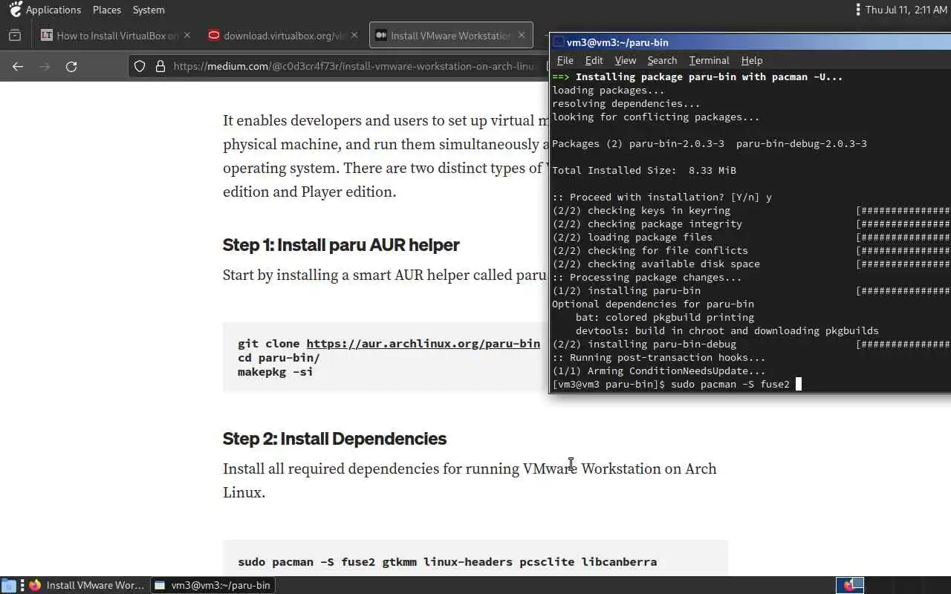Click the GNOME foot logo icon
The height and width of the screenshot is (594, 951).
click(15, 10)
